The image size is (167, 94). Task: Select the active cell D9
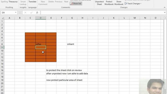pyautogui.click(x=41, y=47)
